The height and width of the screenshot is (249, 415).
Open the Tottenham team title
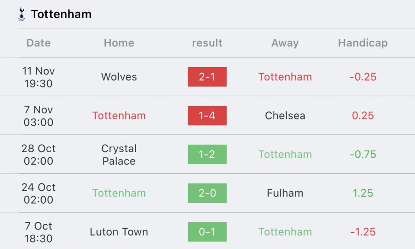[61, 14]
